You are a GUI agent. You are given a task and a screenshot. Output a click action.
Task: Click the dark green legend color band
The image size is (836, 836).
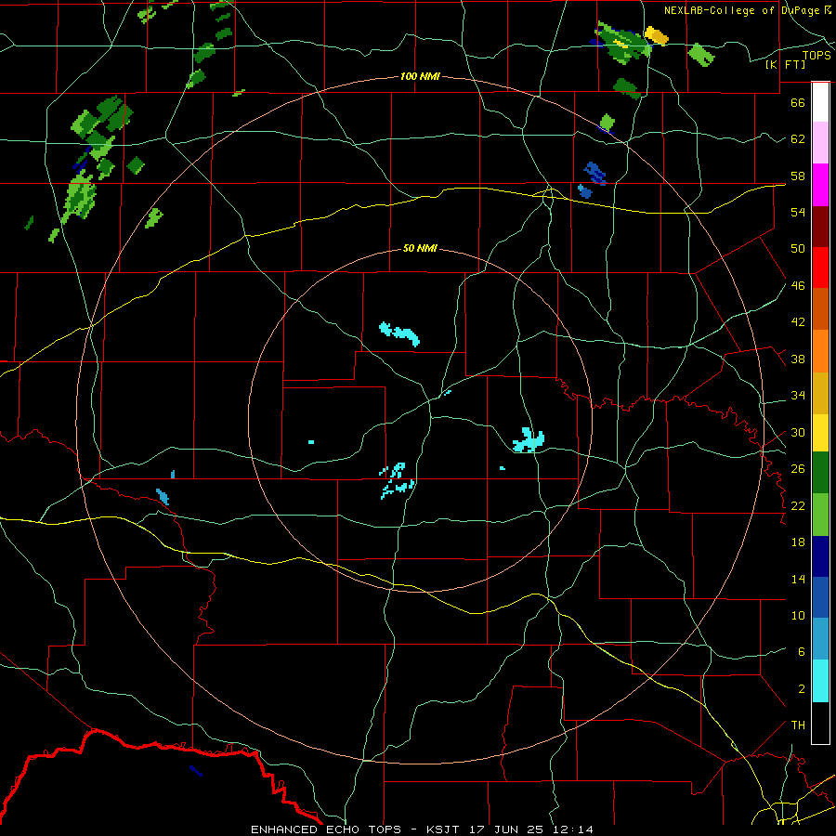[x=820, y=473]
